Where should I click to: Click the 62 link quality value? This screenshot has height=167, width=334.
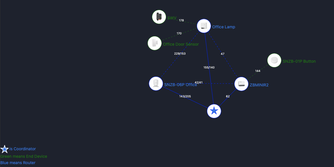pyautogui.click(x=228, y=96)
